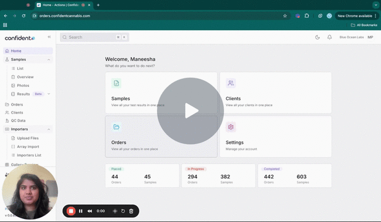Open the Photos item in the sidebar
This screenshot has height=222, width=381.
[x=23, y=85]
